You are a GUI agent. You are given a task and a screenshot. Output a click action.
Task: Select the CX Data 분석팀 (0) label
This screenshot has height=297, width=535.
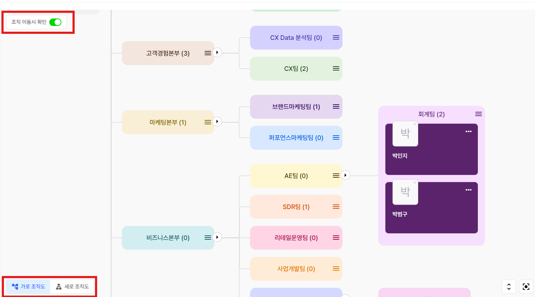(x=296, y=38)
